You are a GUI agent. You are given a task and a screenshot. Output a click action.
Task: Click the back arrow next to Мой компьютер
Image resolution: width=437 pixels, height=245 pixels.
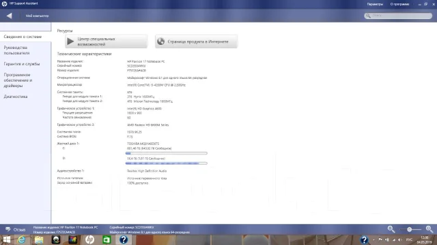(x=9, y=16)
